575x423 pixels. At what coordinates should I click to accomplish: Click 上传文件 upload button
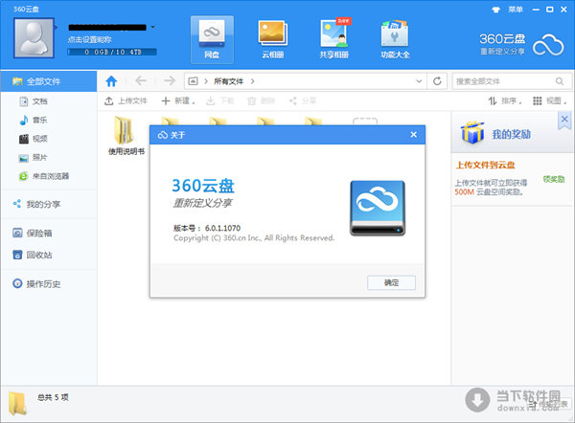point(126,100)
